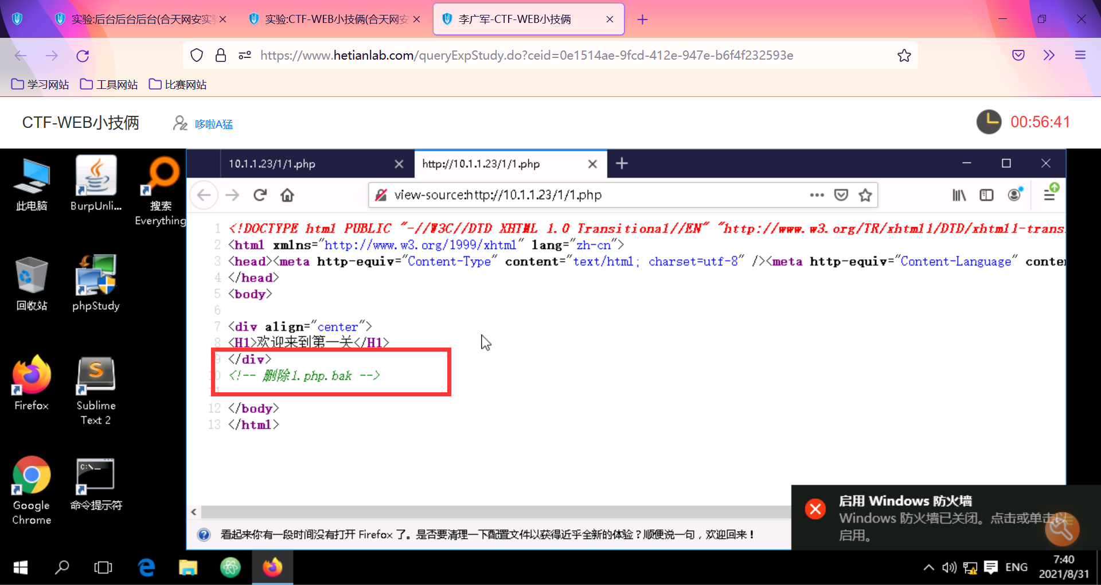The height and width of the screenshot is (585, 1101).
Task: Close the 李广军-CTF-WEB小技俩 tab
Action: [x=610, y=19]
